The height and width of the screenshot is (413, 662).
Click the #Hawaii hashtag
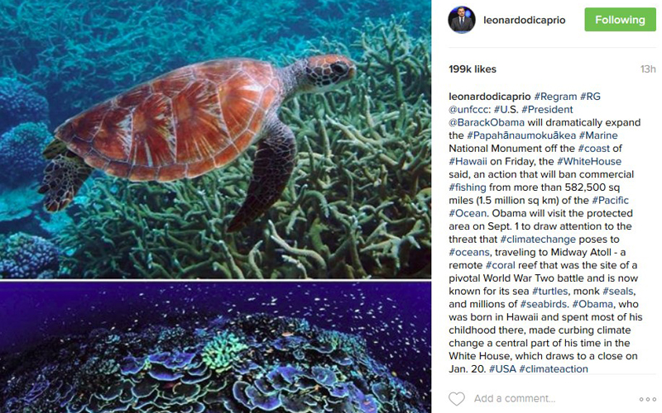pyautogui.click(x=468, y=161)
